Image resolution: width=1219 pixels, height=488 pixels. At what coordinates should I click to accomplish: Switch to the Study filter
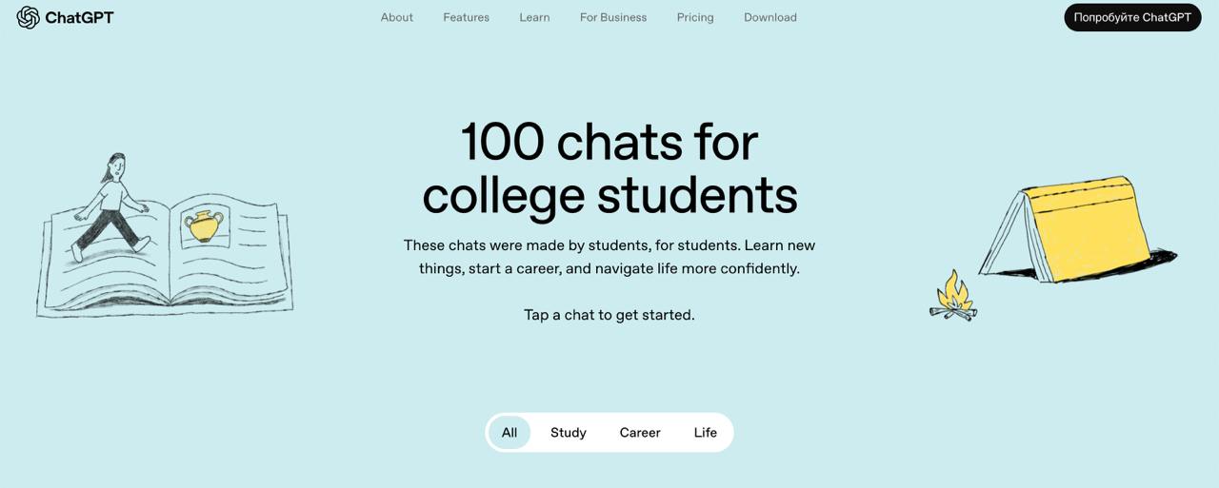(x=569, y=433)
